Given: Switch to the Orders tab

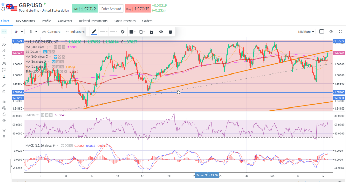Looking at the screenshot, I should click(147, 21).
